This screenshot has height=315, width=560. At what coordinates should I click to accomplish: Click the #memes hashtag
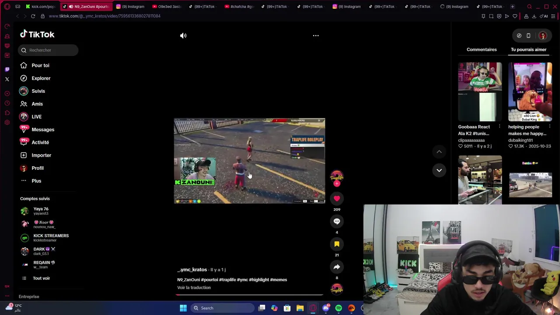click(279, 280)
